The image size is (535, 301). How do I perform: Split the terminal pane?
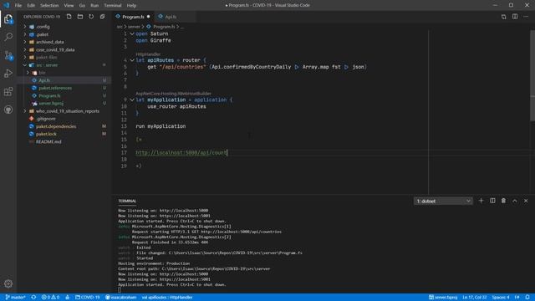tap(492, 201)
